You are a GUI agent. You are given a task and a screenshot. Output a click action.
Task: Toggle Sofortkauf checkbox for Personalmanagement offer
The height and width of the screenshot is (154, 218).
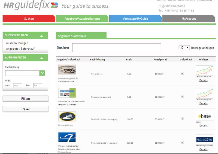(182, 96)
